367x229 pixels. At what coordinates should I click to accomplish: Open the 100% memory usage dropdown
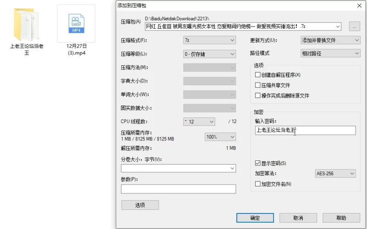(220, 137)
